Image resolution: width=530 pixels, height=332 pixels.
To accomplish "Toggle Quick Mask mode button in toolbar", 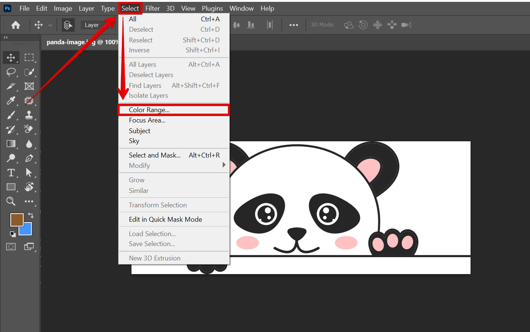I will 11,247.
